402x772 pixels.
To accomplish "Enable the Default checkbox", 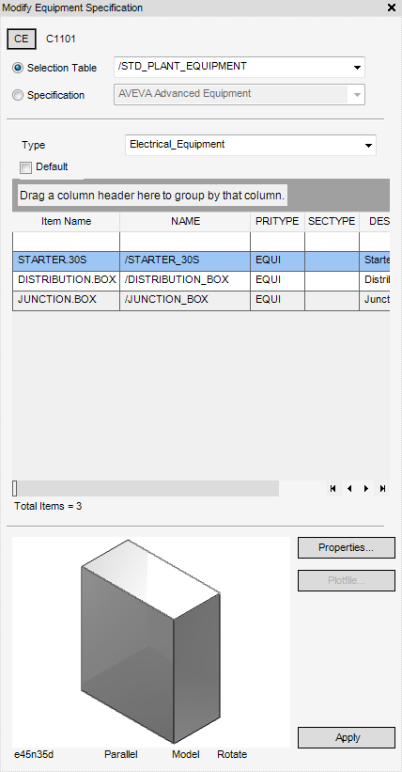I will tap(25, 168).
